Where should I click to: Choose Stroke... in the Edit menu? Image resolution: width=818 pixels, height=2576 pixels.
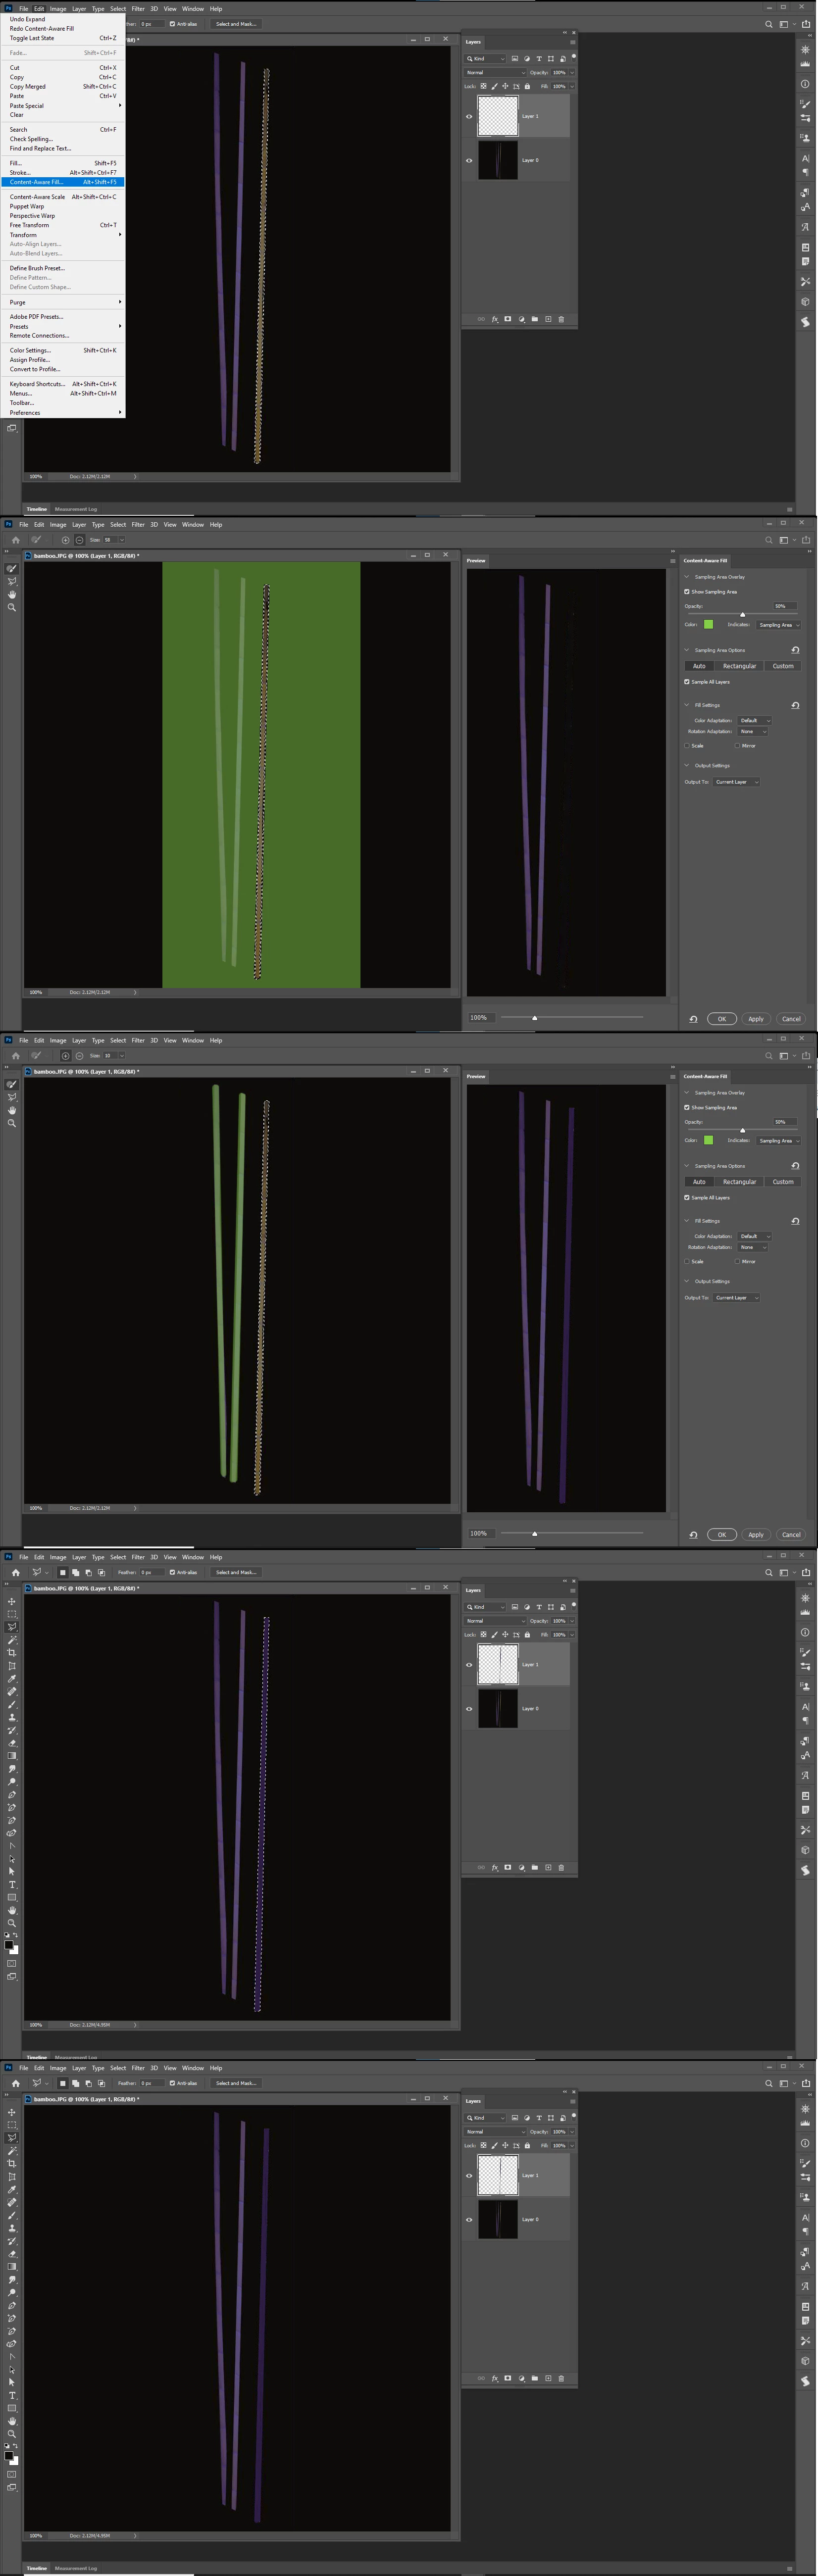coord(63,172)
